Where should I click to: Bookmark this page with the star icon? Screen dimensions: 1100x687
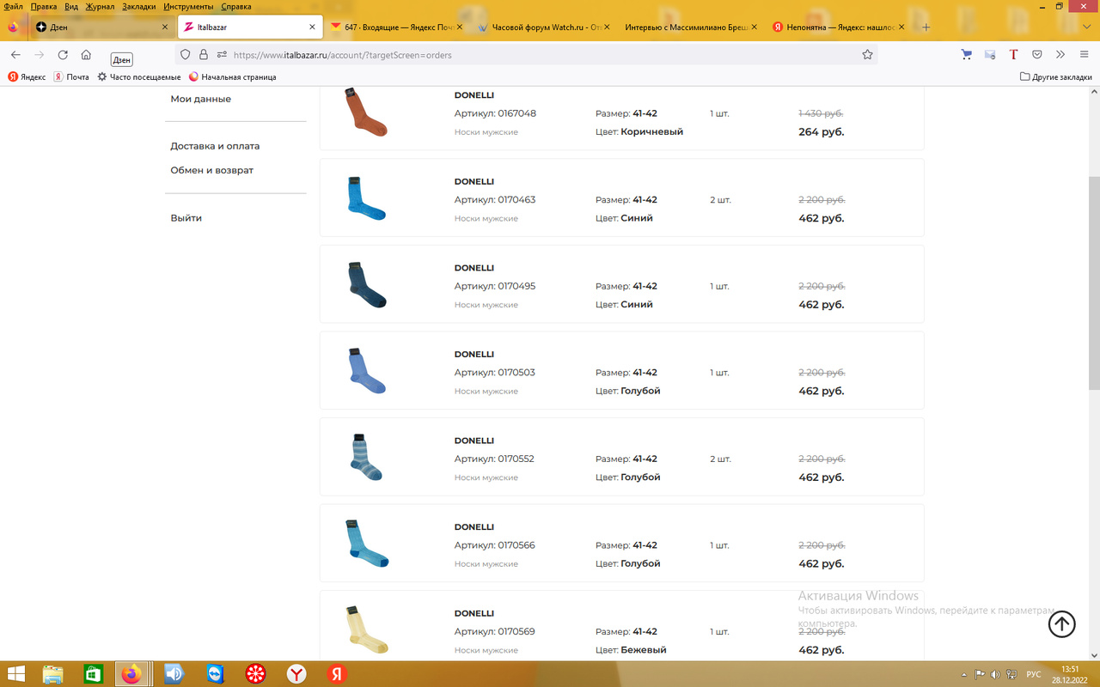pyautogui.click(x=867, y=55)
